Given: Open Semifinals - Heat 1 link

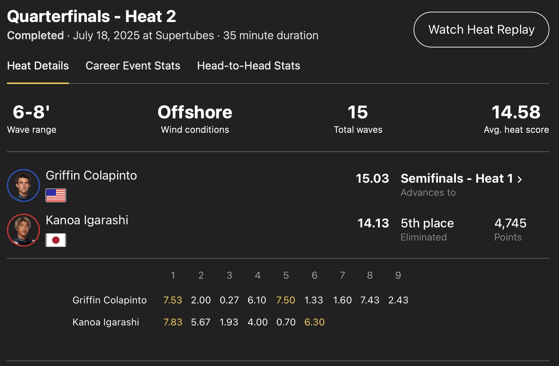Looking at the screenshot, I should click(457, 179).
